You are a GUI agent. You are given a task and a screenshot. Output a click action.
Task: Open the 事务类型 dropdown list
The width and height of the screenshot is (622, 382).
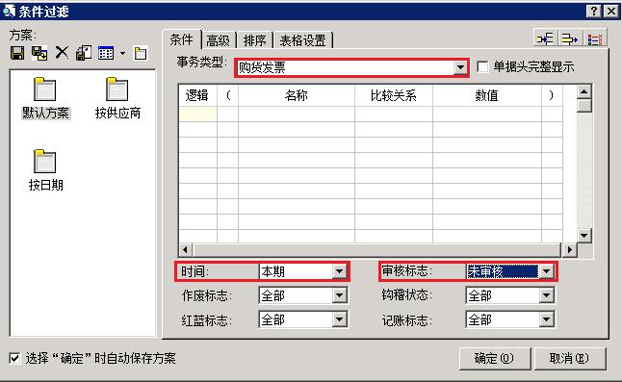coord(460,67)
